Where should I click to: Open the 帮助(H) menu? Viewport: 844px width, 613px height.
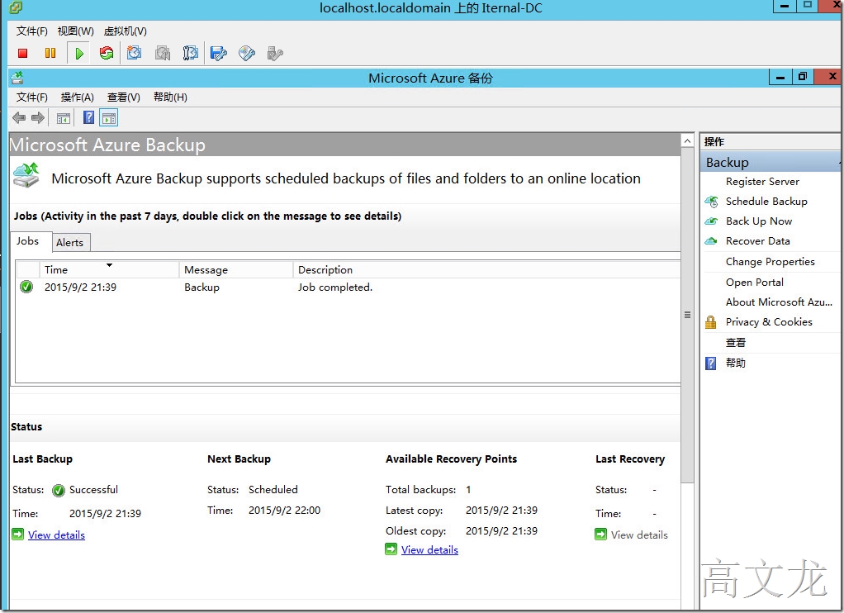coord(170,97)
